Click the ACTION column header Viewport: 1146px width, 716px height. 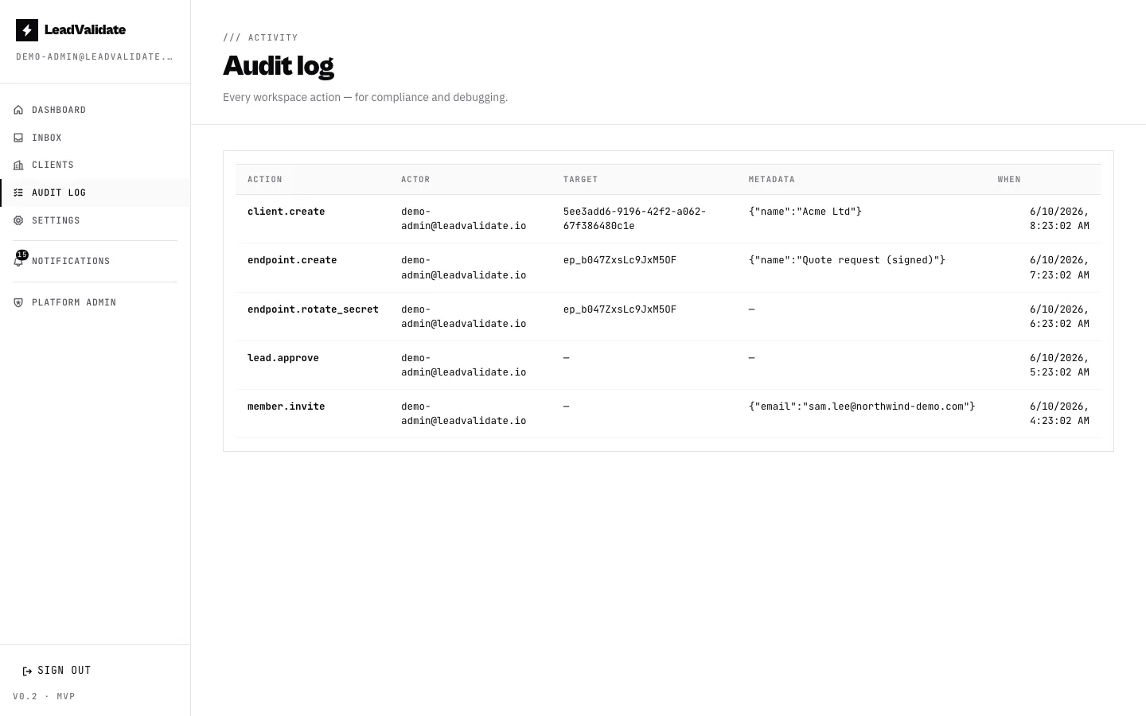click(x=265, y=180)
